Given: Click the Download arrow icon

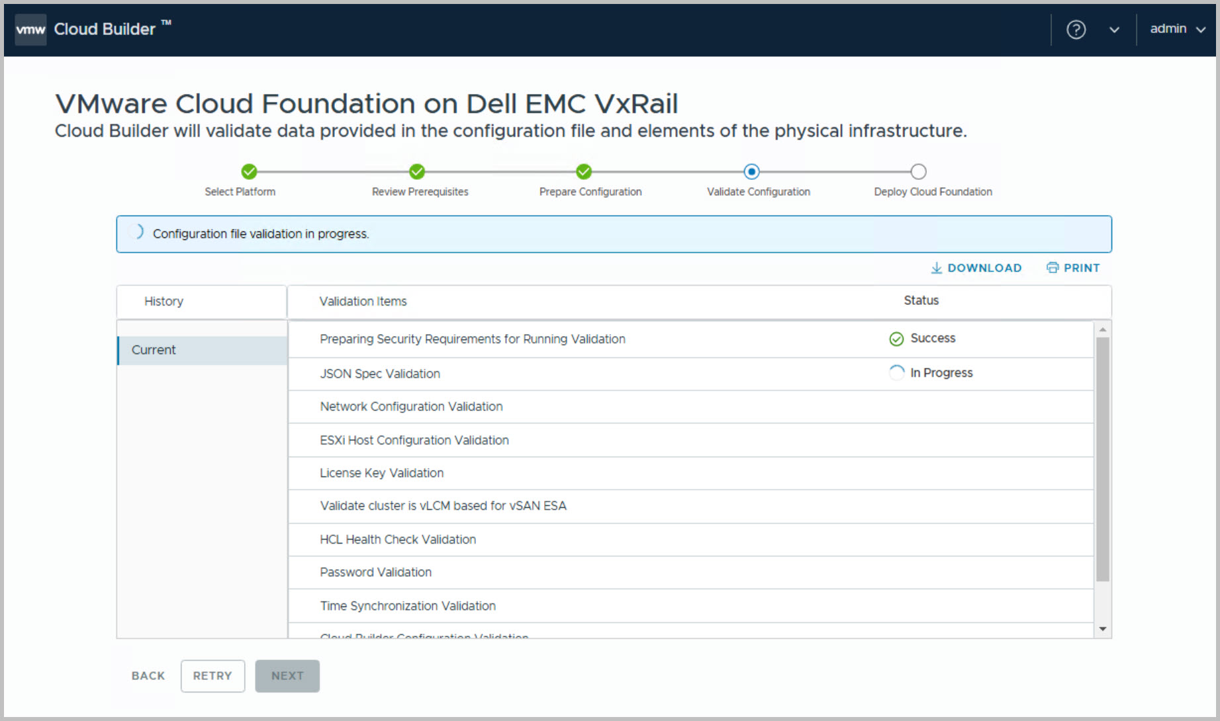Looking at the screenshot, I should [x=936, y=268].
